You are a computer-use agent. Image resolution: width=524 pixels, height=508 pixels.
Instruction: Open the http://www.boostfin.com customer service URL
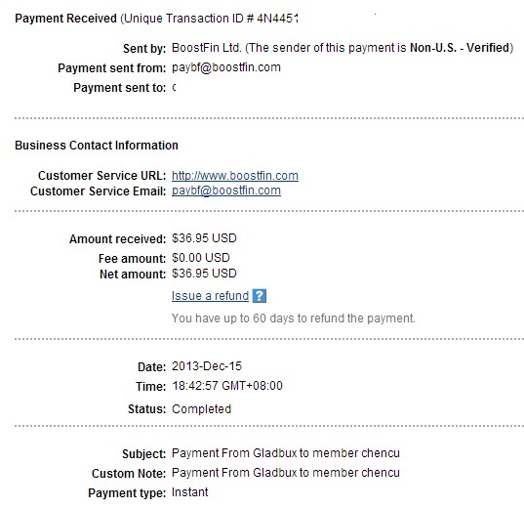(x=235, y=175)
